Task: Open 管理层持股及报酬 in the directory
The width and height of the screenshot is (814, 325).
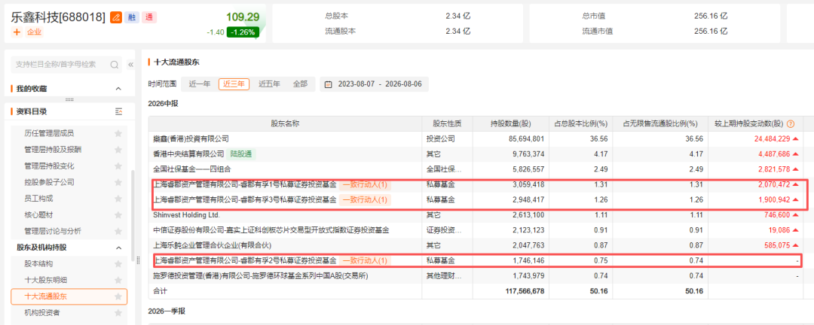Action: (x=53, y=150)
